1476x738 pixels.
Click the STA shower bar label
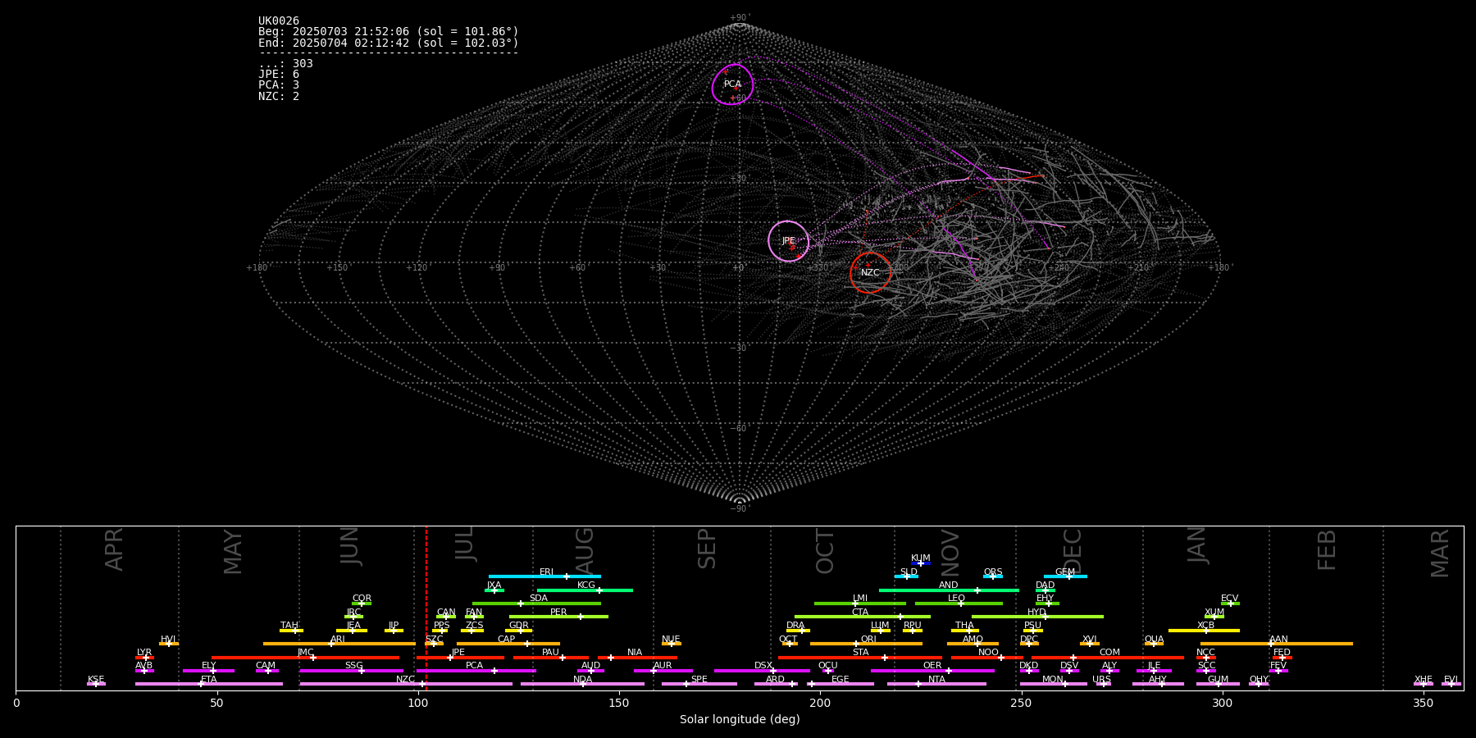pyautogui.click(x=860, y=653)
